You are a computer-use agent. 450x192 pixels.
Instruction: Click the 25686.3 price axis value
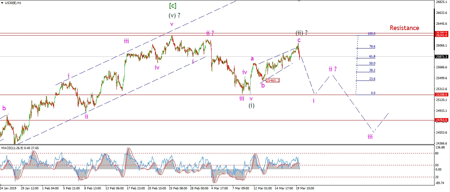[442, 67]
